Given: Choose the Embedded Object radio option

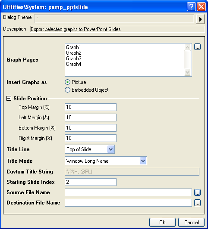Looking at the screenshot, I should click(x=67, y=90).
